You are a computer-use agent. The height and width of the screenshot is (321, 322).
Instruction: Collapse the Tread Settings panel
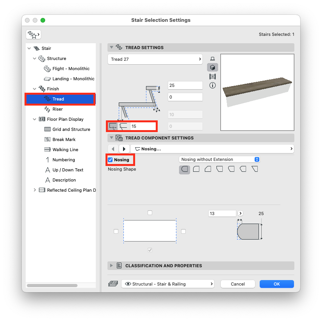click(x=112, y=47)
